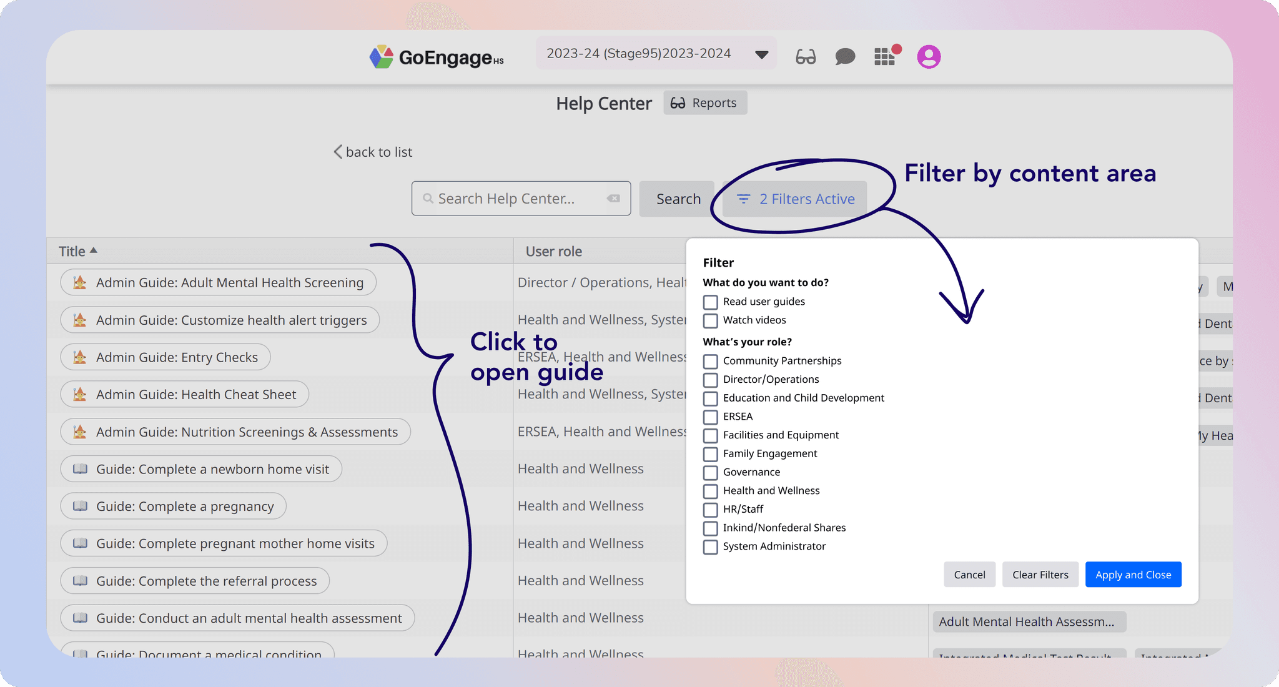
Task: Sort by Title column arrow
Action: (x=94, y=250)
